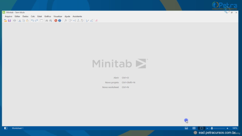Click the Redo arrow icon
This screenshot has width=242, height=136.
click(36, 20)
